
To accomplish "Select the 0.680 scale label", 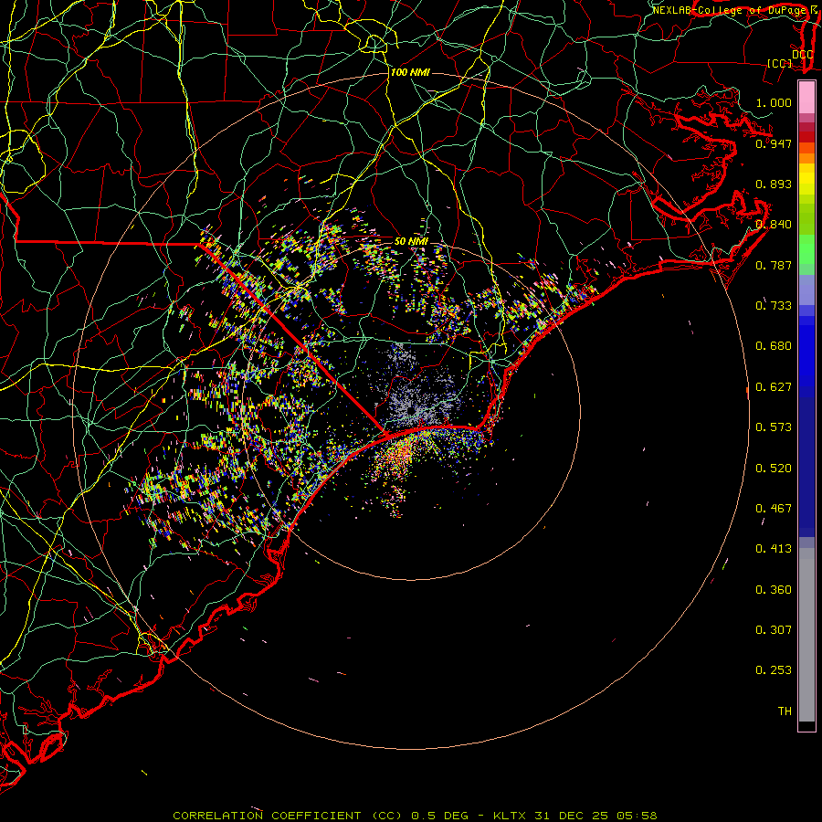I will (x=774, y=345).
